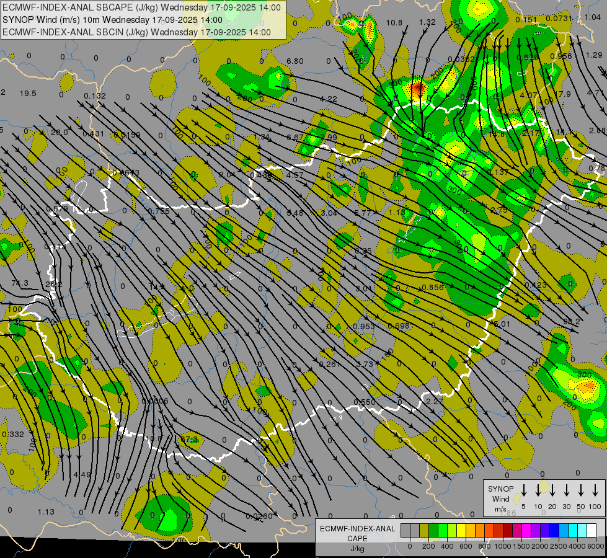This screenshot has width=607, height=558.
Task: Click the 50 m/s wind arrow in legend
Action: coord(581,491)
